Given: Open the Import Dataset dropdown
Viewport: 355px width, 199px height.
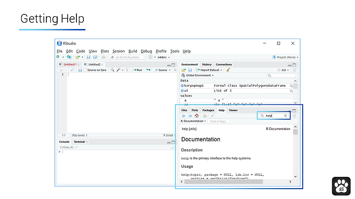Looking at the screenshot, I should click(x=209, y=70).
